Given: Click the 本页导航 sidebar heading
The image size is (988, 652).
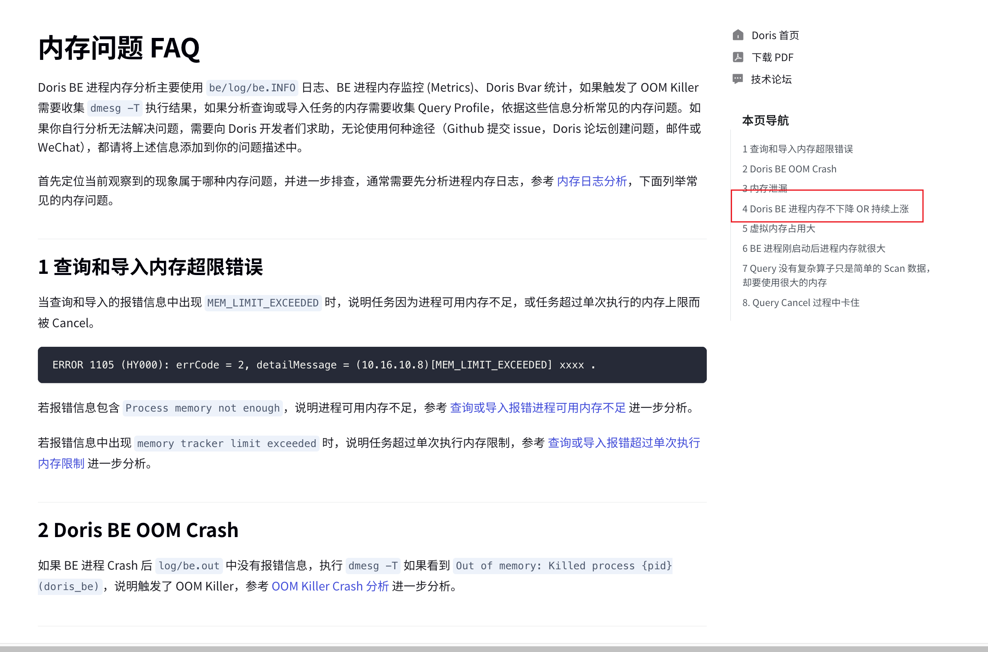Looking at the screenshot, I should (765, 120).
